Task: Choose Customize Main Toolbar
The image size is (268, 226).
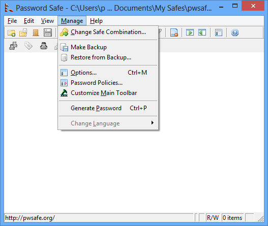Action: point(108,93)
